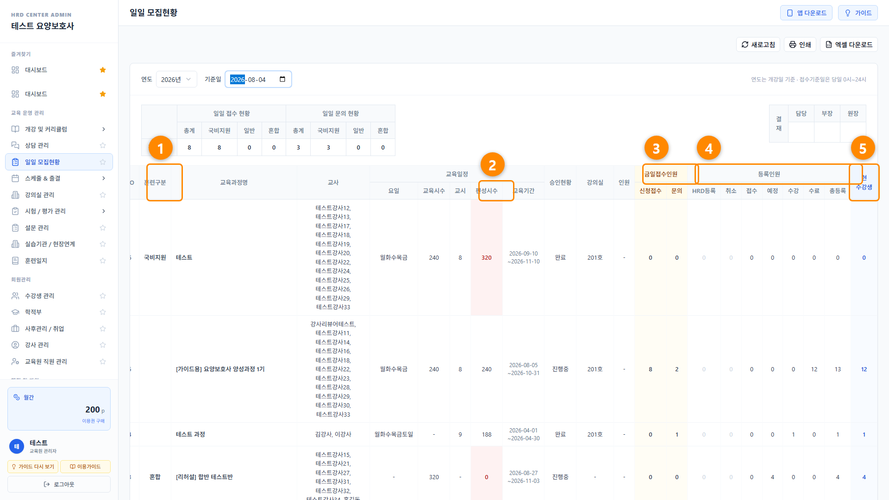
Task: Open the calendar picker icon in 기준일 field
Action: coord(282,79)
